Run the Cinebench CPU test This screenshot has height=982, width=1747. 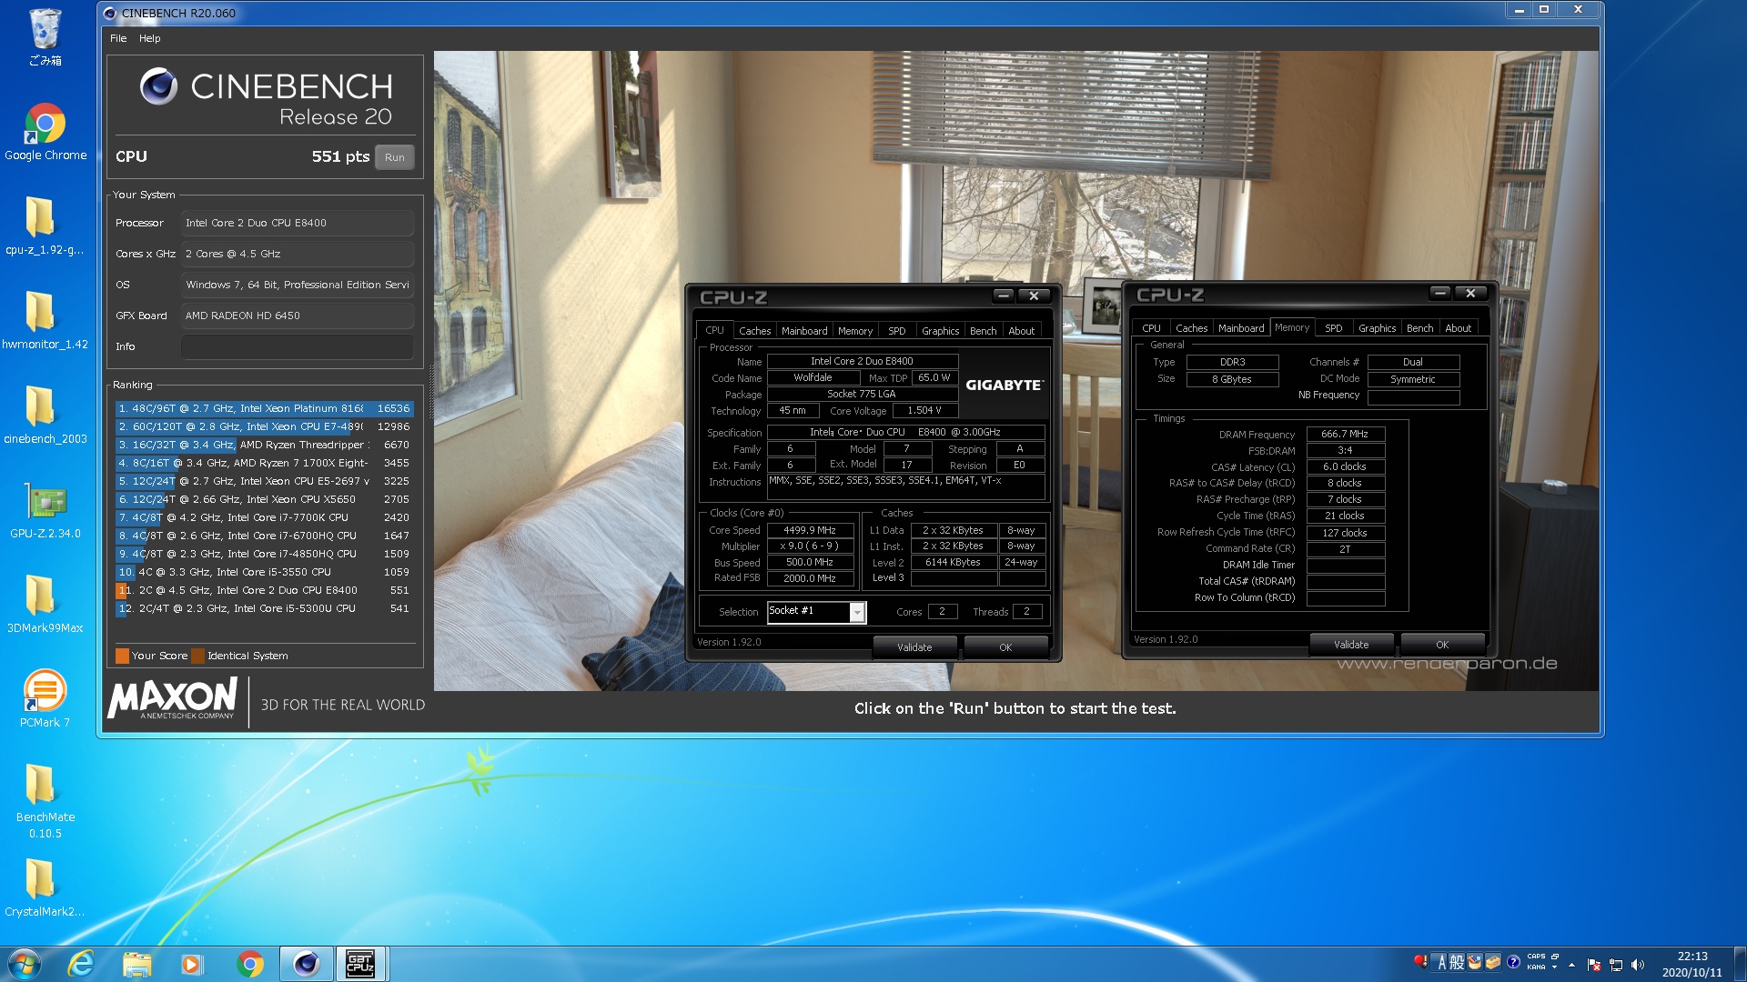pos(394,157)
